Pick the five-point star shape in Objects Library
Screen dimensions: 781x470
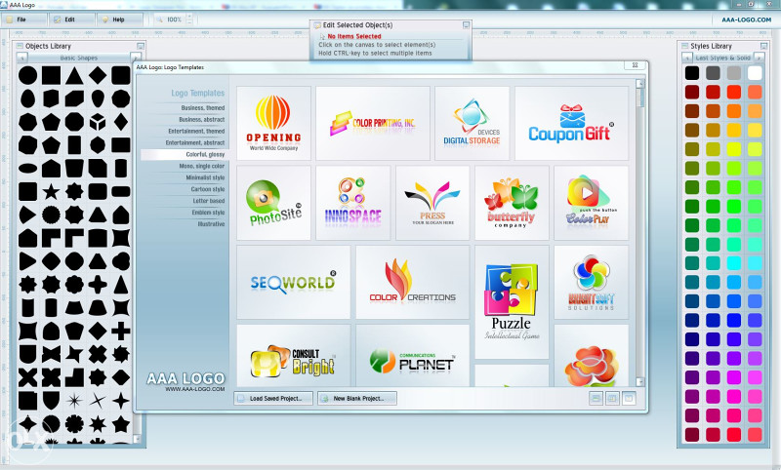coord(51,191)
